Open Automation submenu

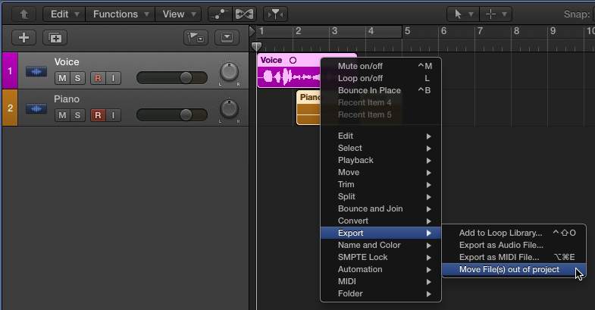click(380, 269)
